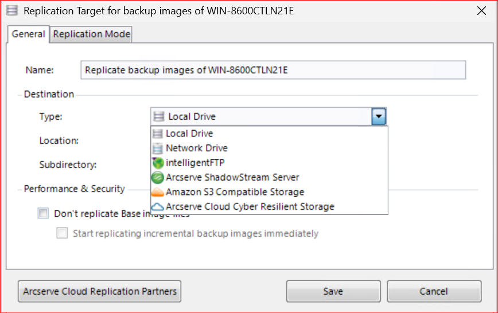The height and width of the screenshot is (313, 498).
Task: Click the Arcserve Cloud Cyber Resilient Storage icon
Action: (158, 206)
